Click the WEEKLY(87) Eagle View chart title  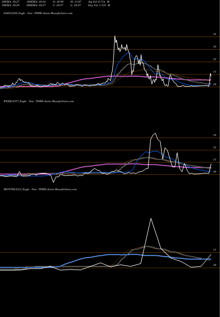coord(39,101)
